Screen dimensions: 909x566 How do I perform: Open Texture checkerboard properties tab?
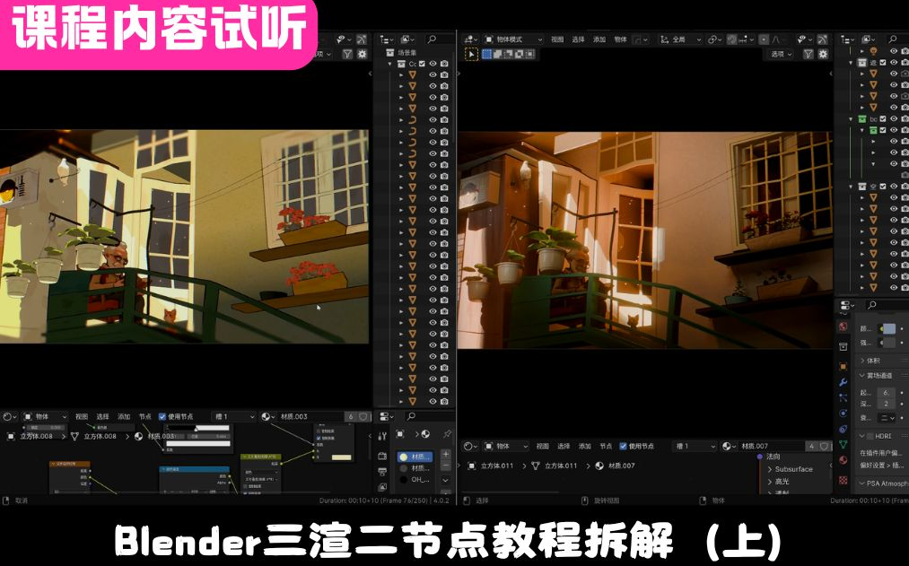(x=843, y=480)
